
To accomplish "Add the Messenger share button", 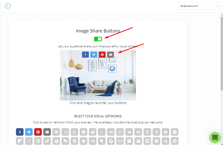I will [x=84, y=132].
